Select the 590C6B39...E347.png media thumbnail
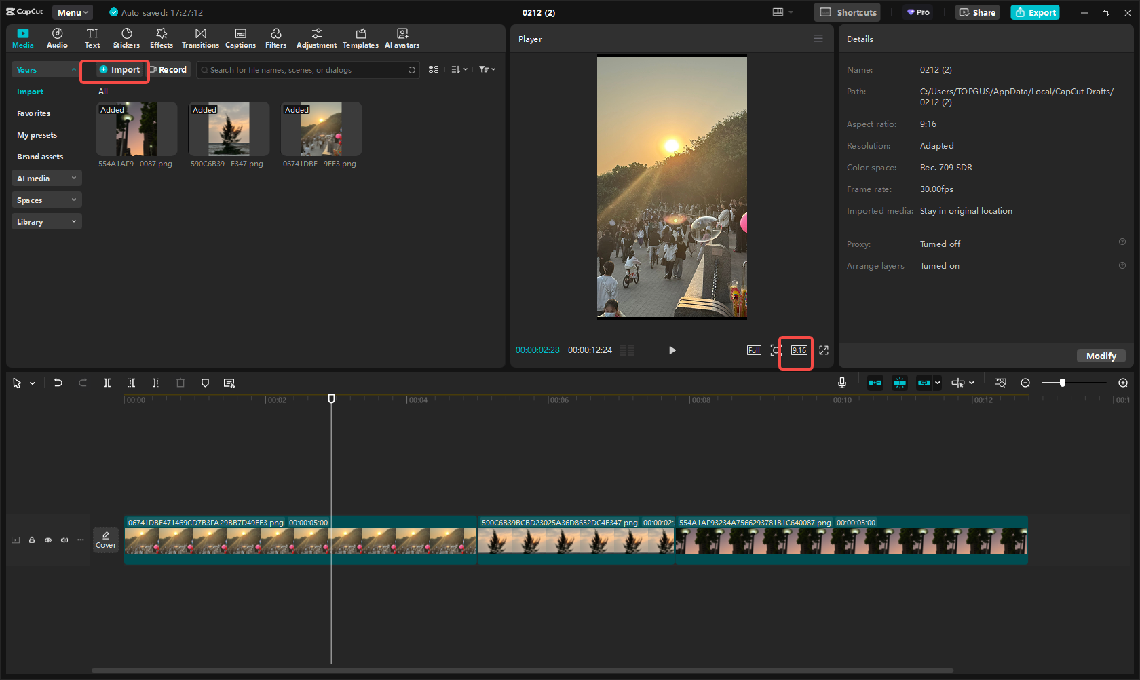The height and width of the screenshot is (680, 1140). (x=229, y=129)
